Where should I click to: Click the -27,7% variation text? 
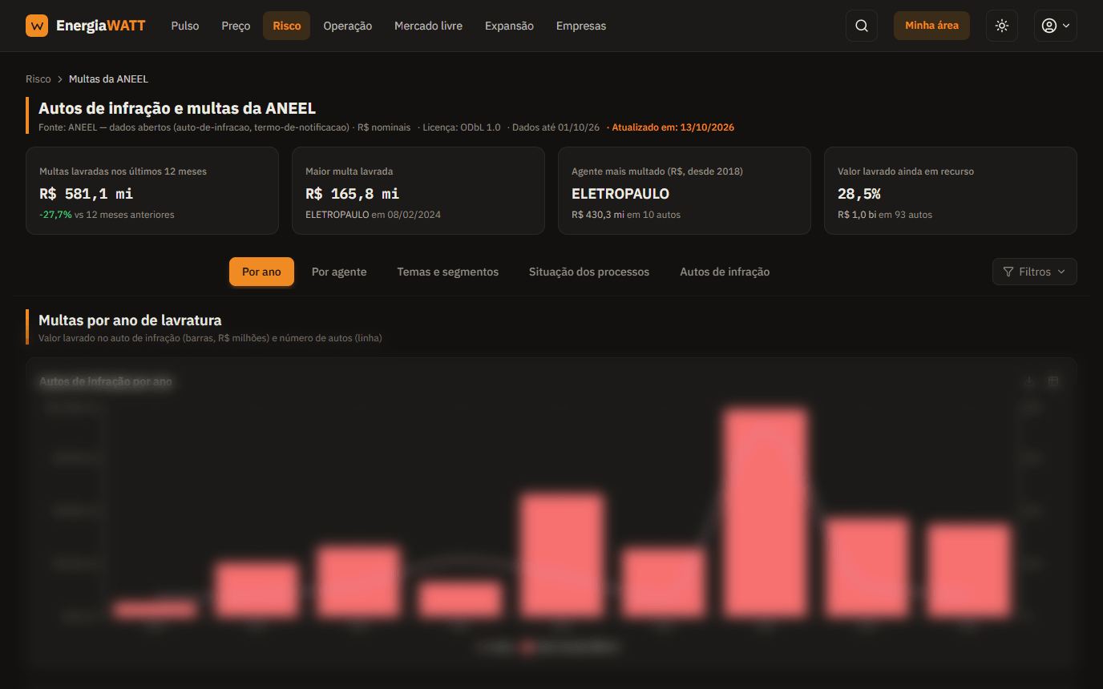tap(55, 215)
